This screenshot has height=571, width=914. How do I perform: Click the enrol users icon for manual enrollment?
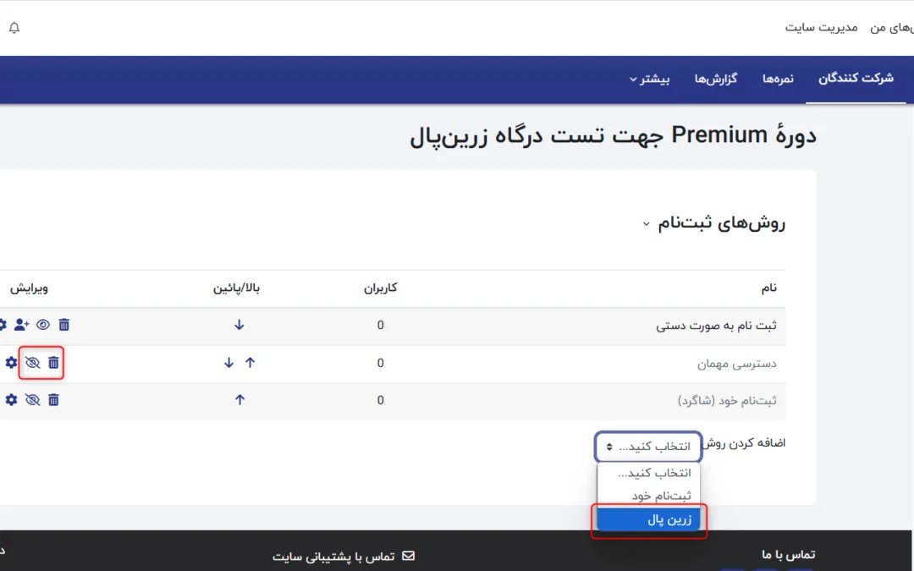(22, 325)
